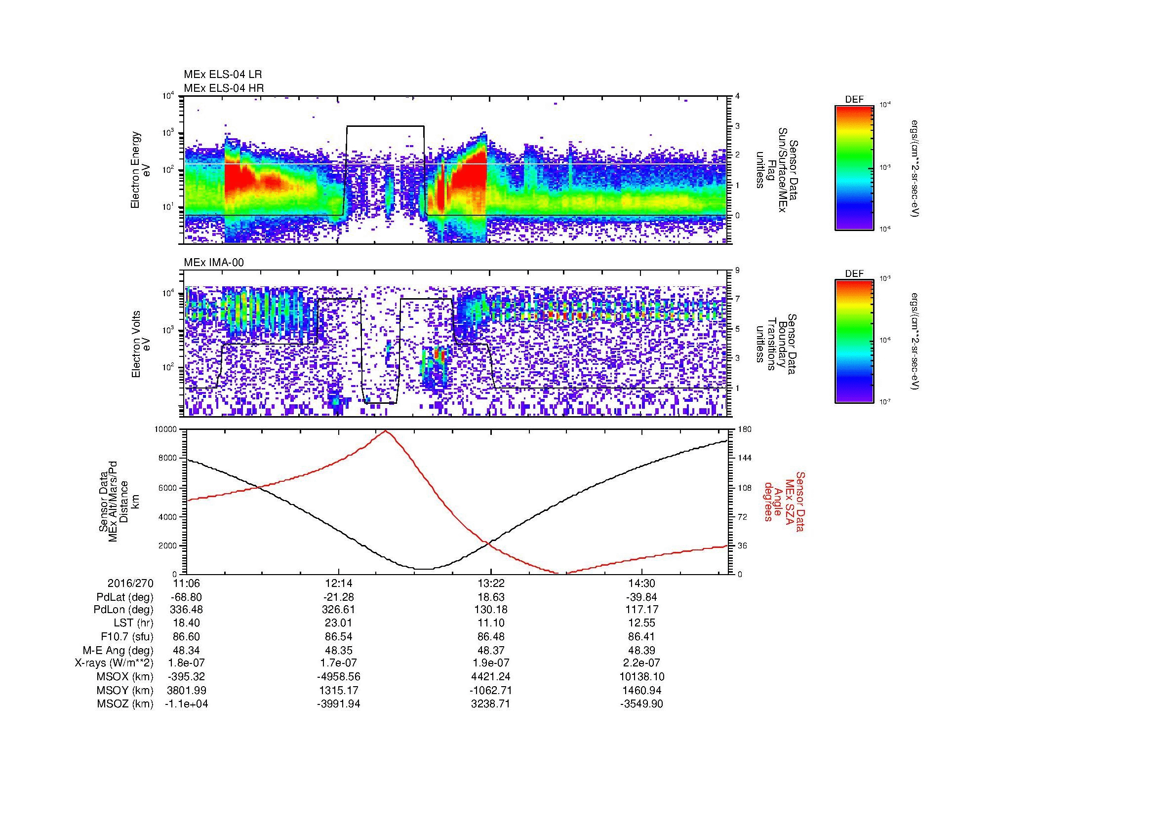Click the date label 2016/270
Viewport: 1155px width, 816px height.
(x=130, y=583)
